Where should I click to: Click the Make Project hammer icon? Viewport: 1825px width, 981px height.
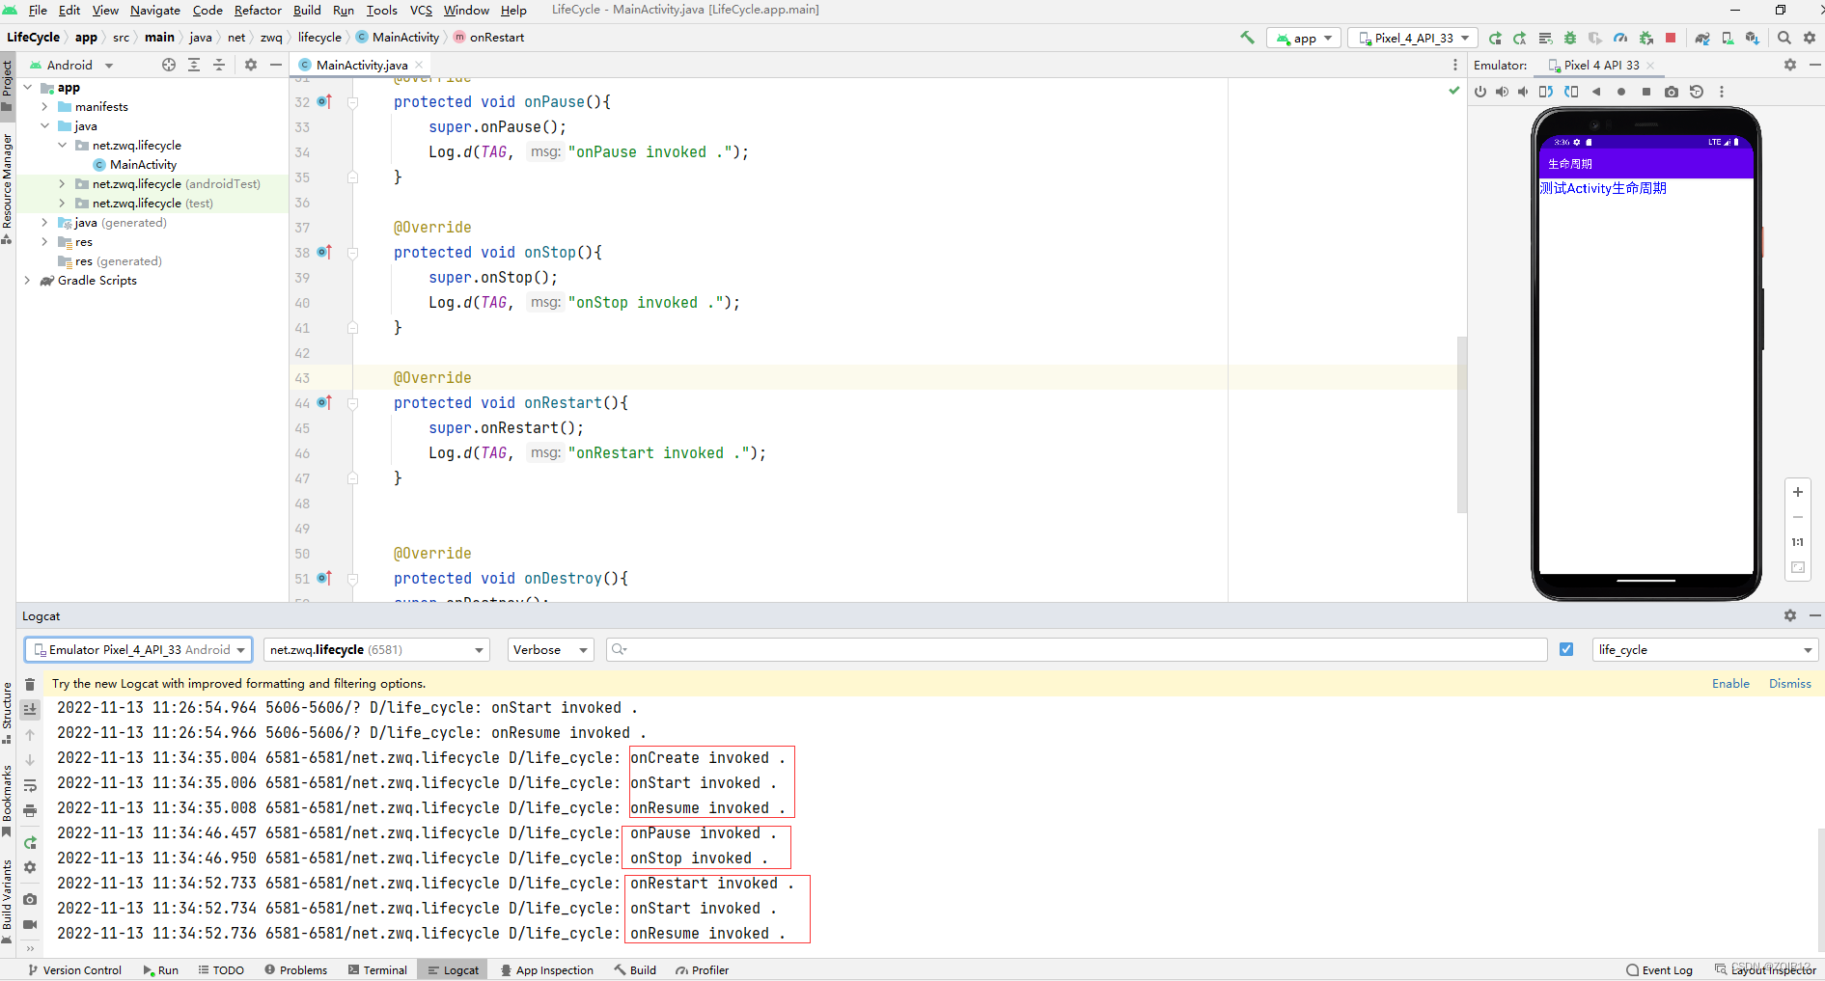click(x=1247, y=38)
